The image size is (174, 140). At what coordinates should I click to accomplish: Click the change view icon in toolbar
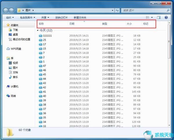click(x=148, y=17)
